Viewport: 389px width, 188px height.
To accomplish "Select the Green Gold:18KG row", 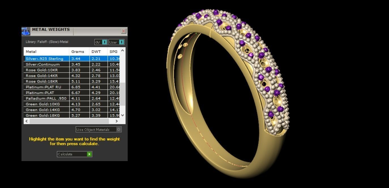I will [x=72, y=115].
